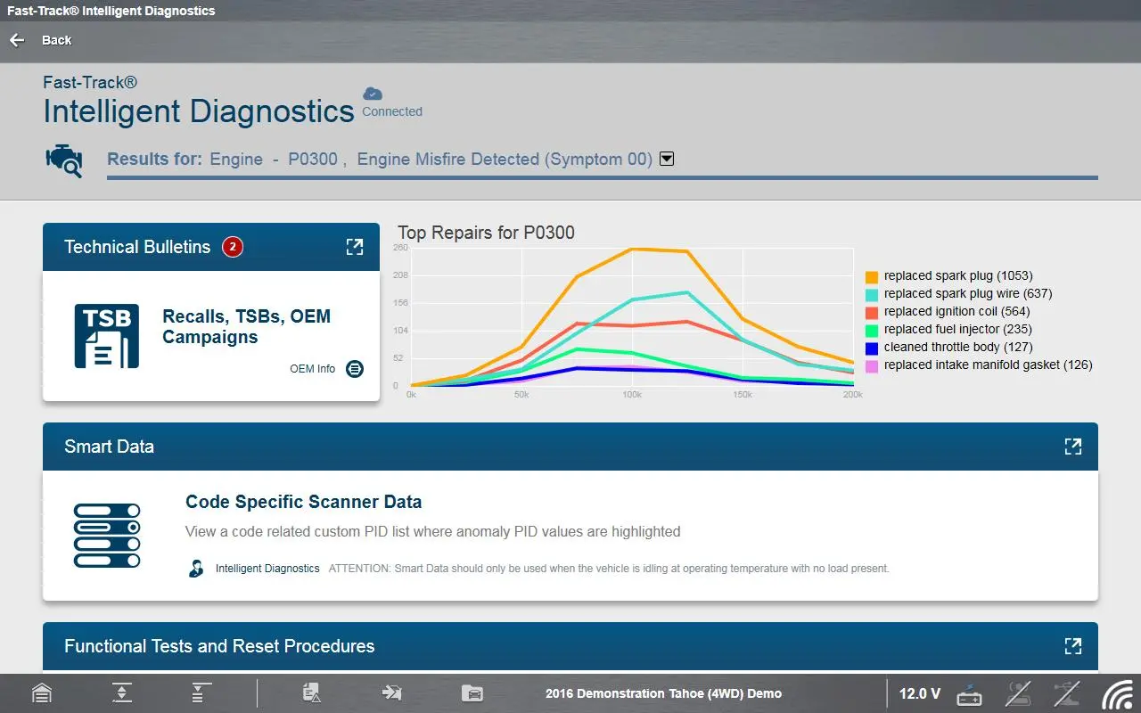Image resolution: width=1141 pixels, height=713 pixels.
Task: Select the Technical Bulletins header tab
Action: [137, 247]
